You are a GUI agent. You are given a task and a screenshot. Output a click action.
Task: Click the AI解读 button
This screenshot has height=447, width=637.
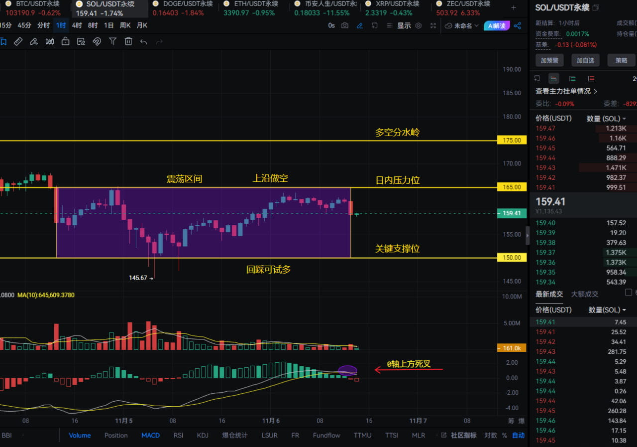point(497,25)
